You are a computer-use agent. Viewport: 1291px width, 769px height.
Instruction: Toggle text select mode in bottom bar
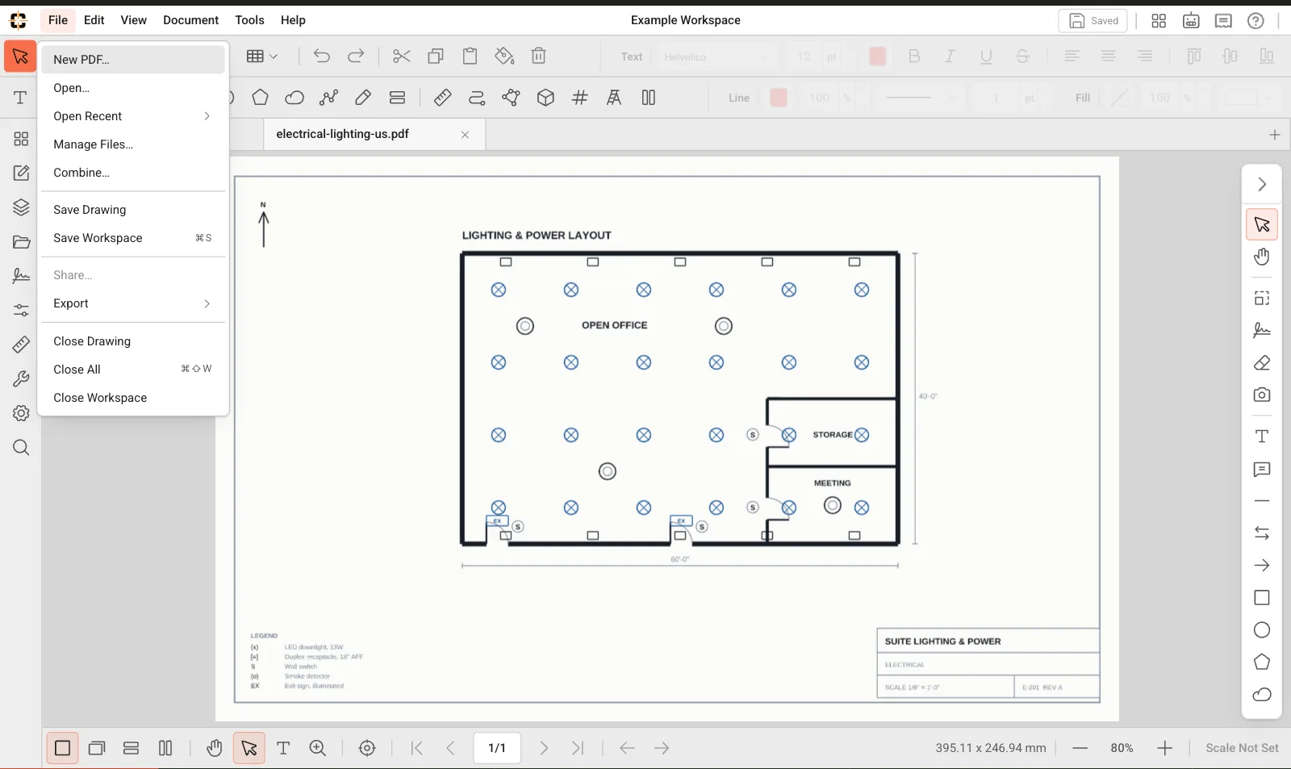point(283,748)
